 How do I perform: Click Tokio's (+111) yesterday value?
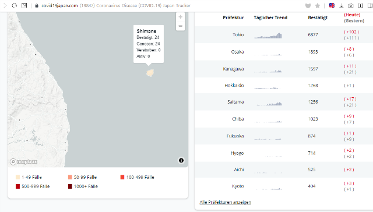pyautogui.click(x=351, y=38)
